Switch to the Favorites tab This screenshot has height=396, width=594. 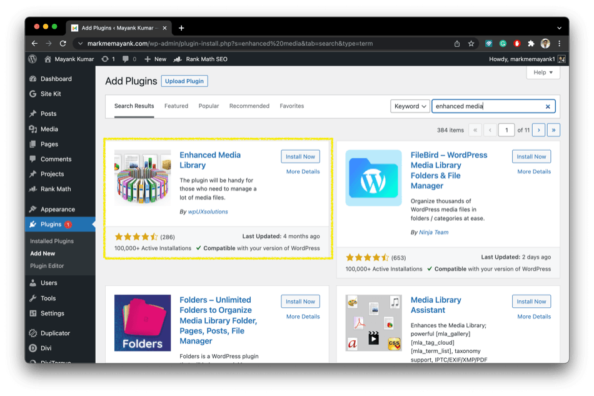(x=292, y=106)
